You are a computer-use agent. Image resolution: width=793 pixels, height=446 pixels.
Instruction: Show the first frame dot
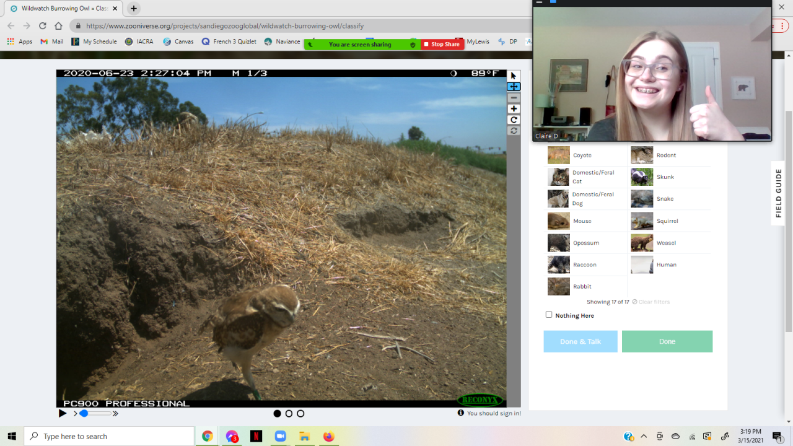(278, 414)
